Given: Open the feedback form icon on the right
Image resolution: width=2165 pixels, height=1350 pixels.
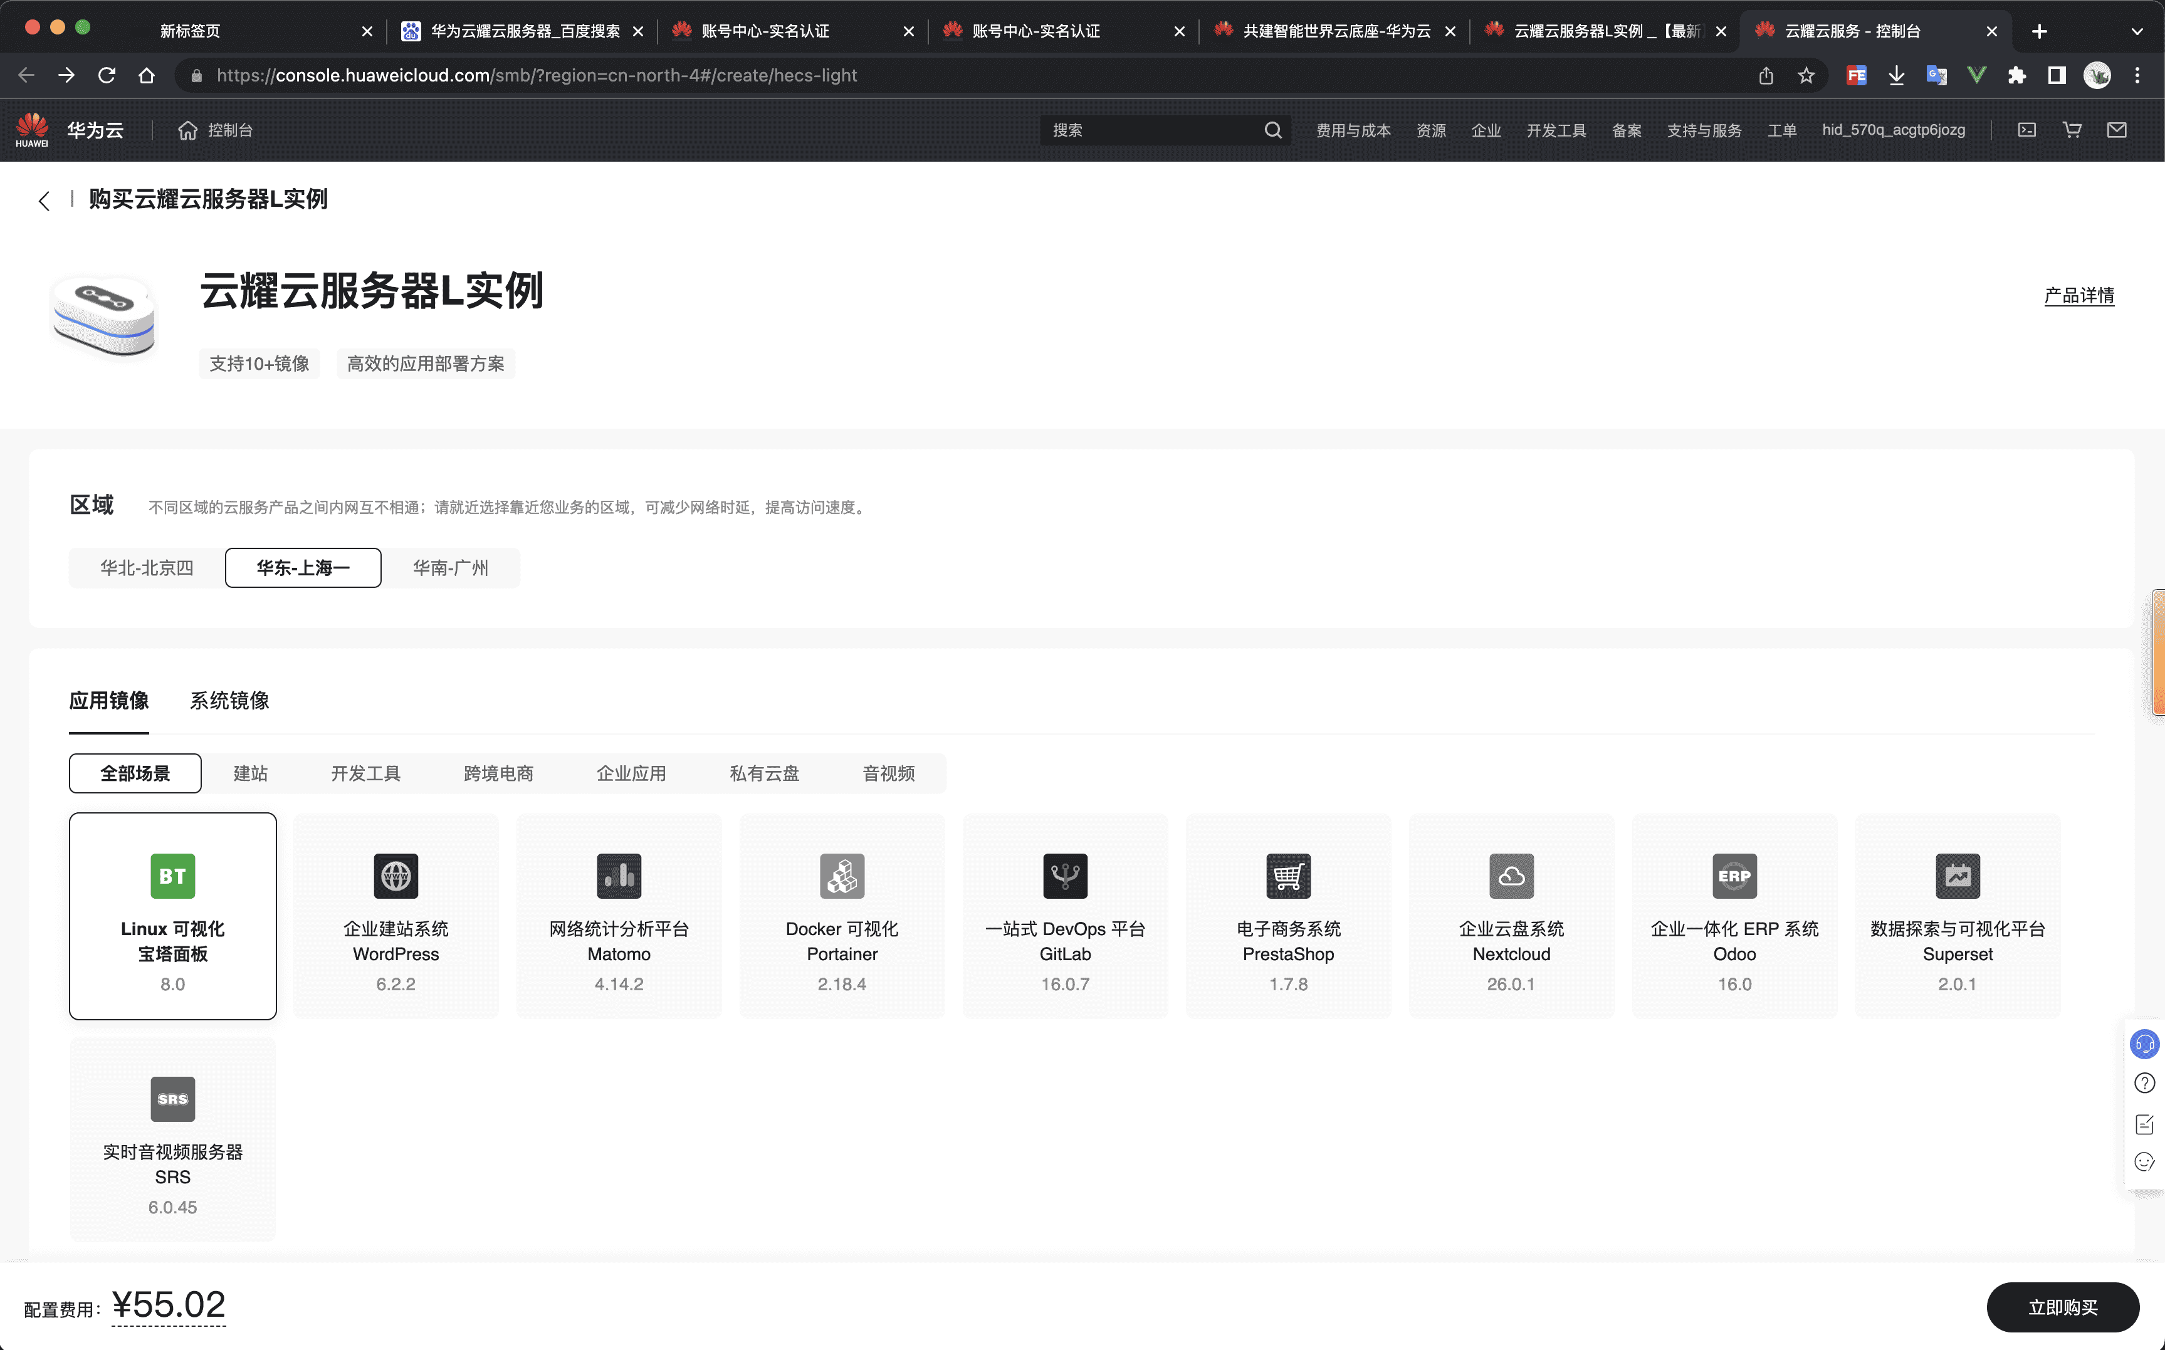Looking at the screenshot, I should click(x=2146, y=1124).
